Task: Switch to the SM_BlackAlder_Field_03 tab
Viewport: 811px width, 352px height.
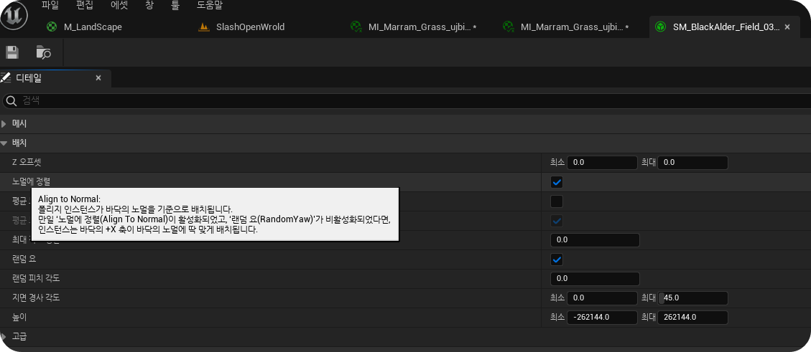Action: point(726,27)
